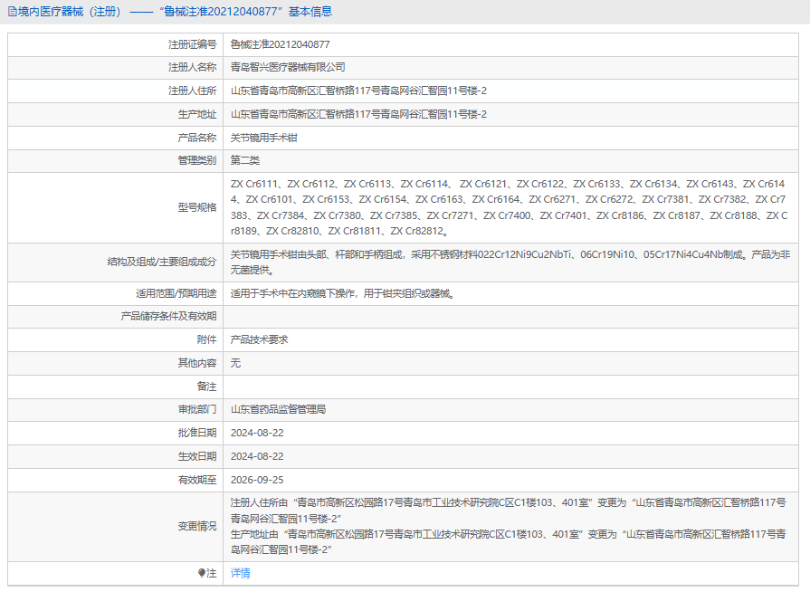Open the 详情 link in the 注 row
Image resolution: width=810 pixels, height=592 pixels.
coord(240,573)
